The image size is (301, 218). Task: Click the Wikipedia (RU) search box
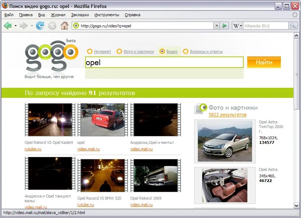[266, 26]
